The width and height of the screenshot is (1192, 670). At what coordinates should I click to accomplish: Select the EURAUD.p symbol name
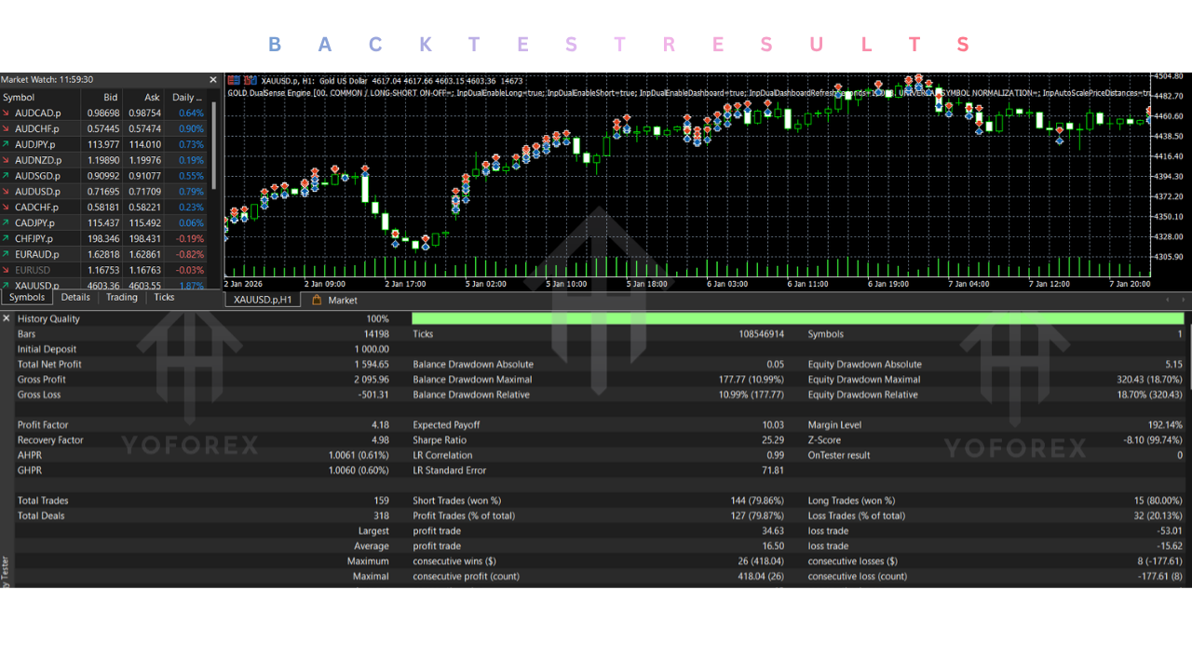coord(36,254)
